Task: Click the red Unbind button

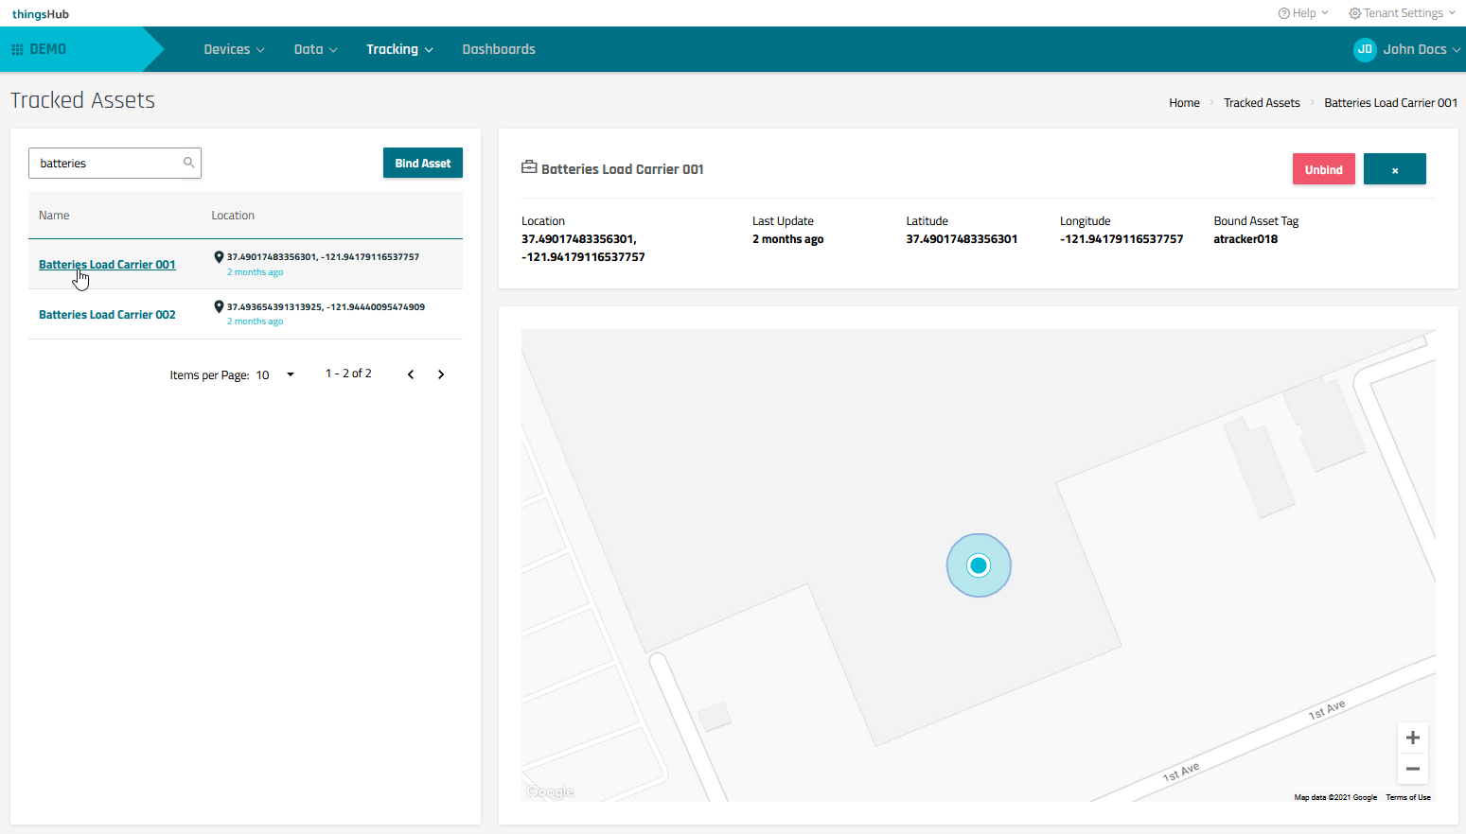Action: pyautogui.click(x=1323, y=169)
